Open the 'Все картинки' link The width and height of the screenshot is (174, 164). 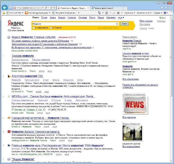[x=129, y=117]
